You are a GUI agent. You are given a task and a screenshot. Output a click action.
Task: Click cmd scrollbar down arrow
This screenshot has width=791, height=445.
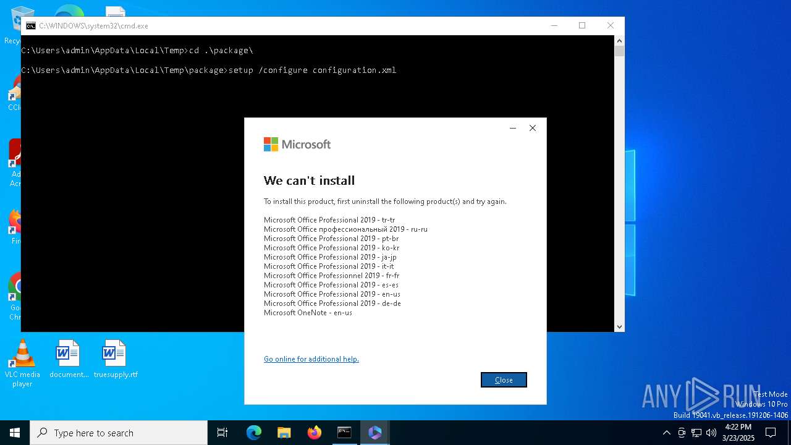(619, 326)
